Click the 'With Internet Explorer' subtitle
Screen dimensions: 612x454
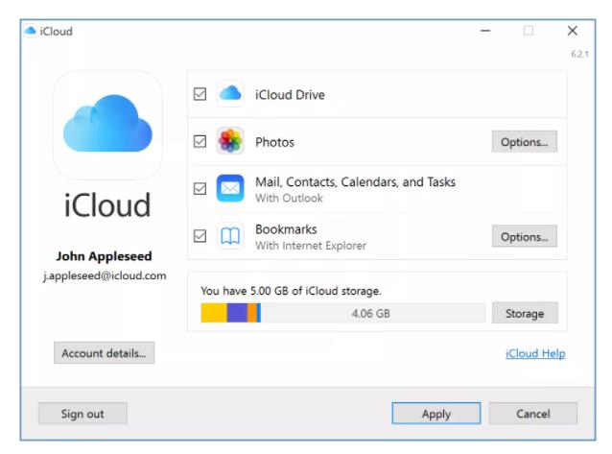[311, 246]
